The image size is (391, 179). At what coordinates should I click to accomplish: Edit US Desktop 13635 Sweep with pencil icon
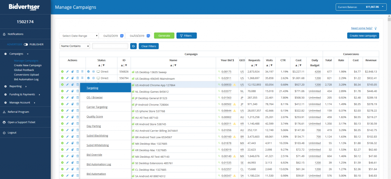[x=67, y=72]
